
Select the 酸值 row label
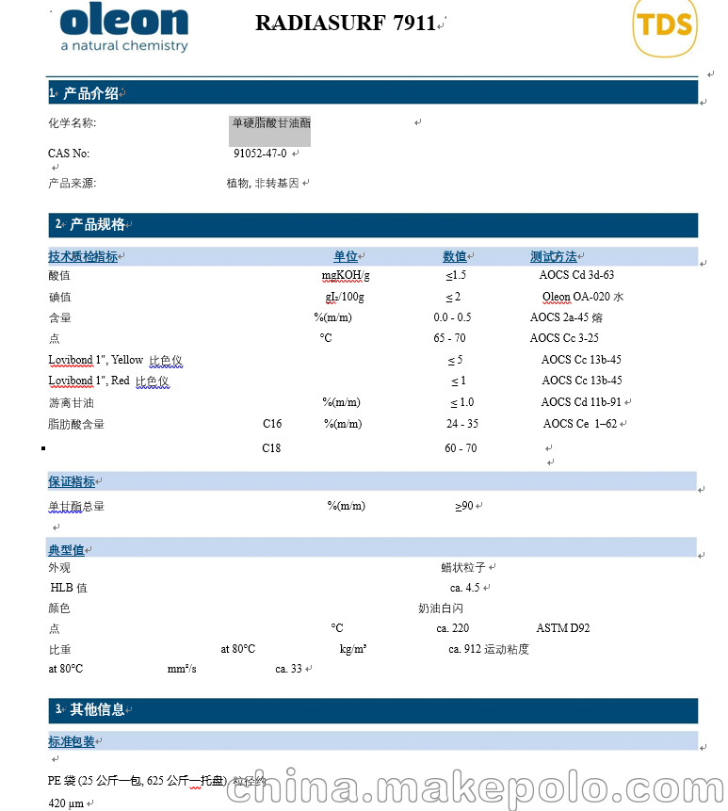(x=59, y=275)
